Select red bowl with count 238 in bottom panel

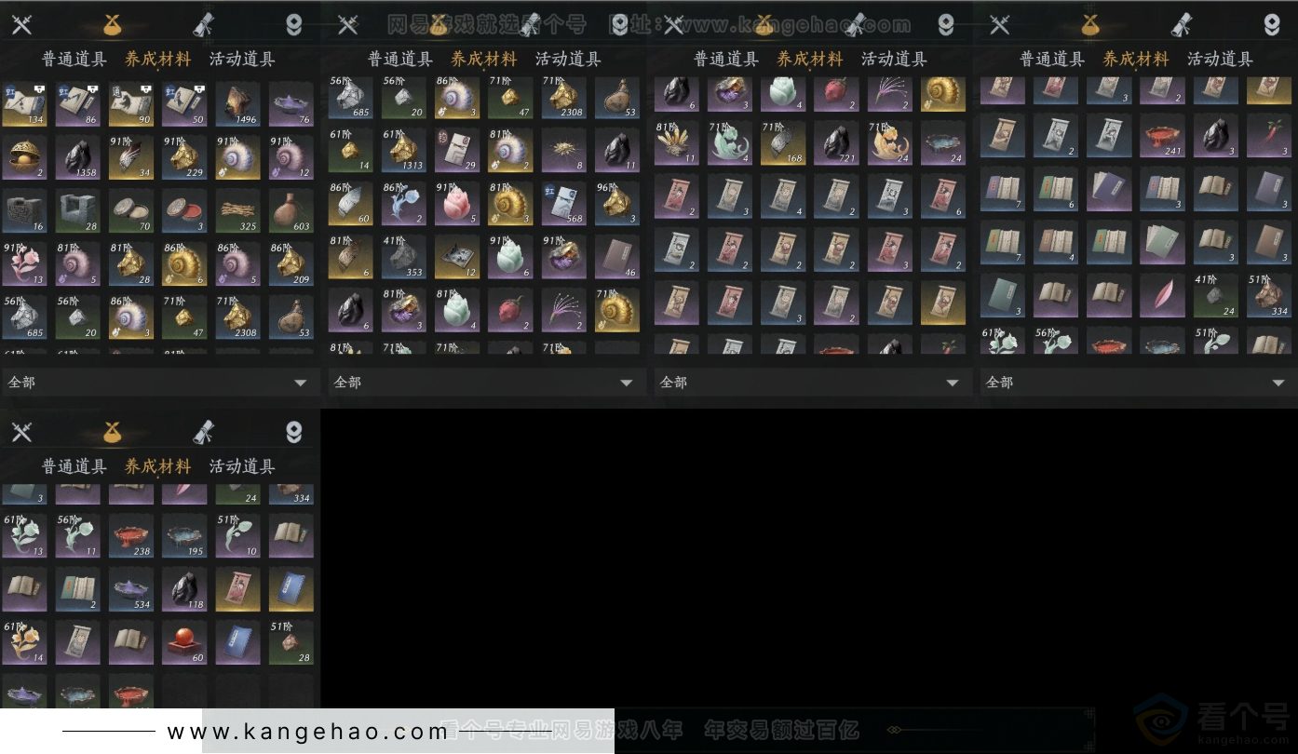click(131, 536)
